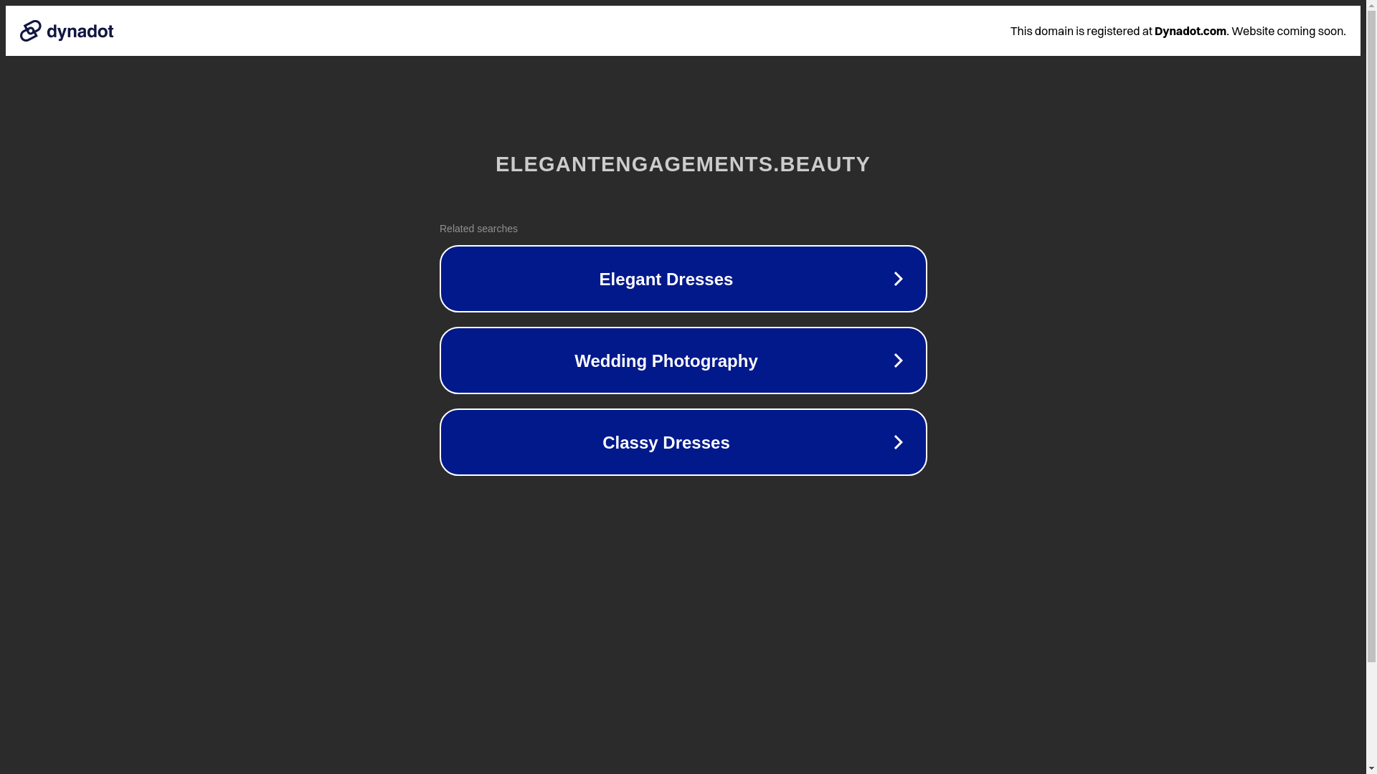Image resolution: width=1377 pixels, height=774 pixels.
Task: Open the Elegant Dresses related search
Action: coord(683,279)
